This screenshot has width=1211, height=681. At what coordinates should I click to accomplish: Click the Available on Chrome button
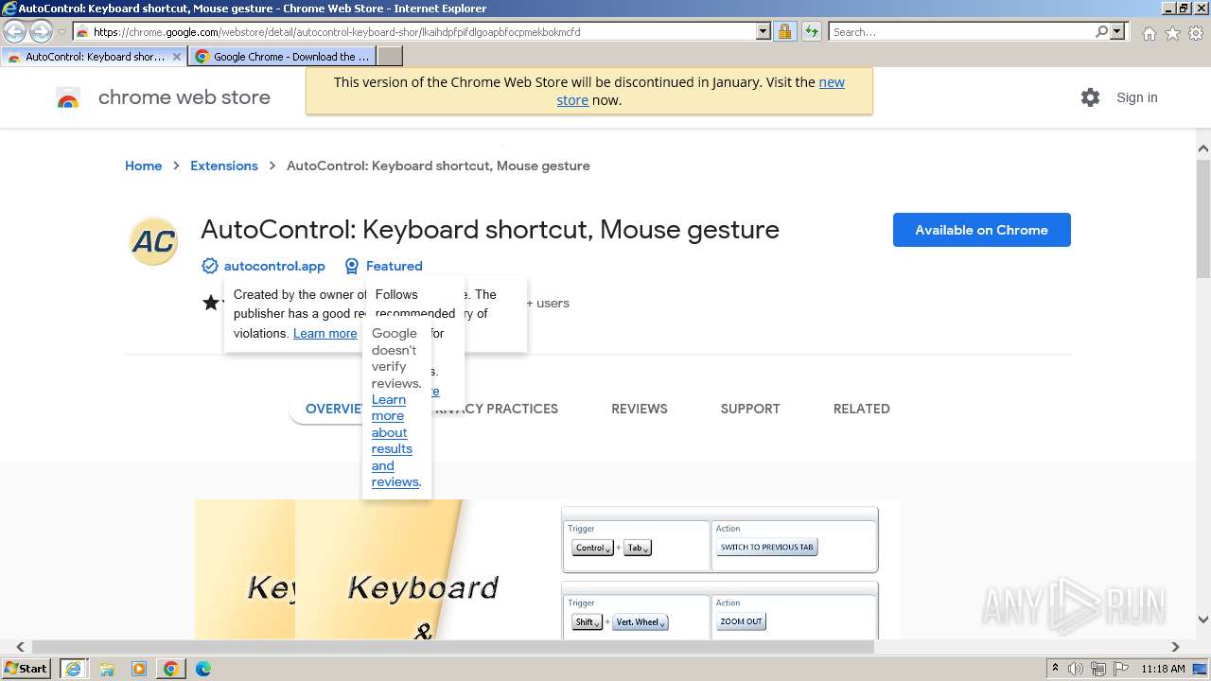[981, 230]
